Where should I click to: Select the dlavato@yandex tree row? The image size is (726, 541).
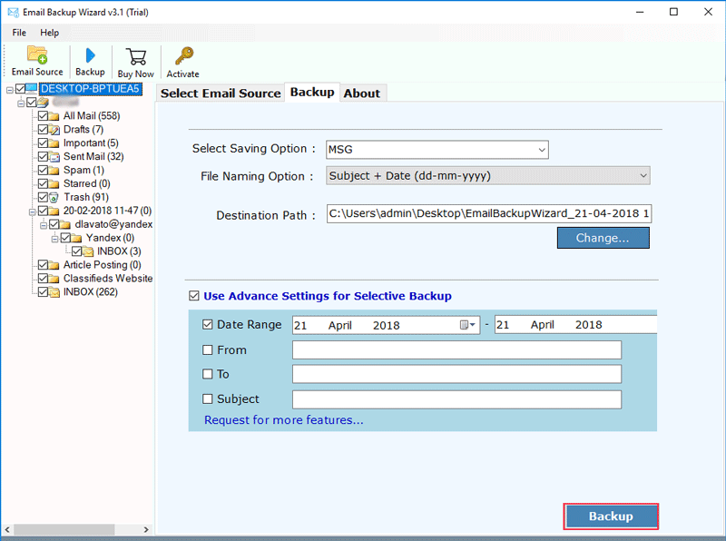113,224
